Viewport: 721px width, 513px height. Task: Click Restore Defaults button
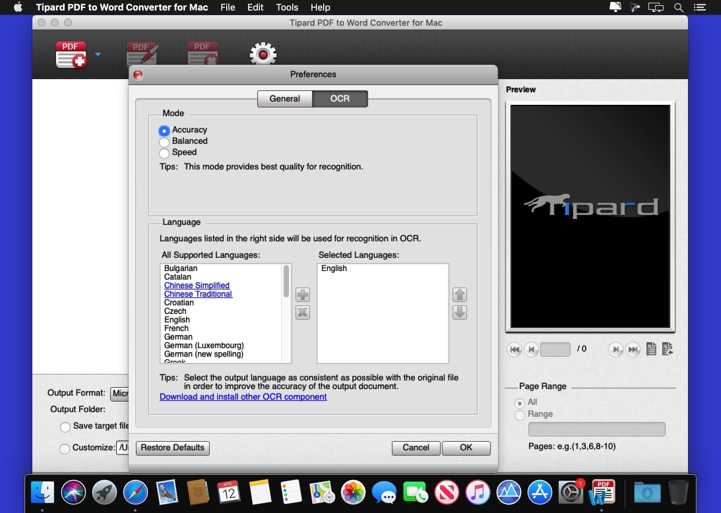point(172,448)
